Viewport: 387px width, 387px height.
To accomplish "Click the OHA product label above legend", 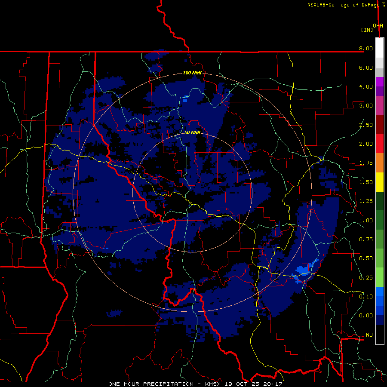I will tap(378, 26).
